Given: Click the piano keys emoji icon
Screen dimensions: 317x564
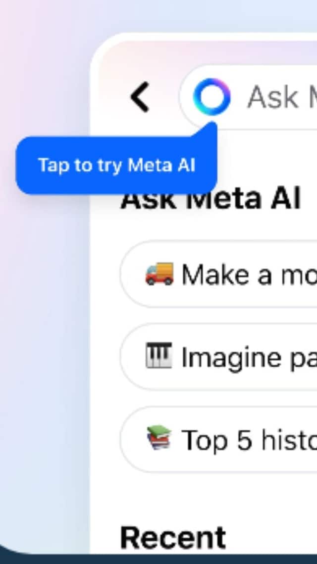Looking at the screenshot, I should [x=159, y=356].
